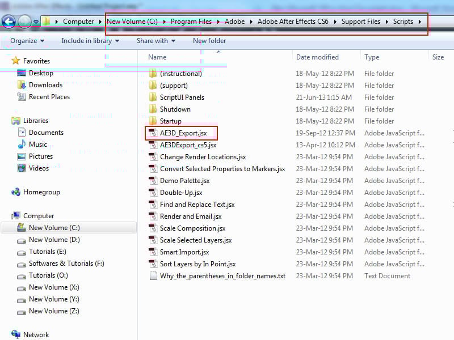Select Change Render Locations.jsx file icon

153,156
